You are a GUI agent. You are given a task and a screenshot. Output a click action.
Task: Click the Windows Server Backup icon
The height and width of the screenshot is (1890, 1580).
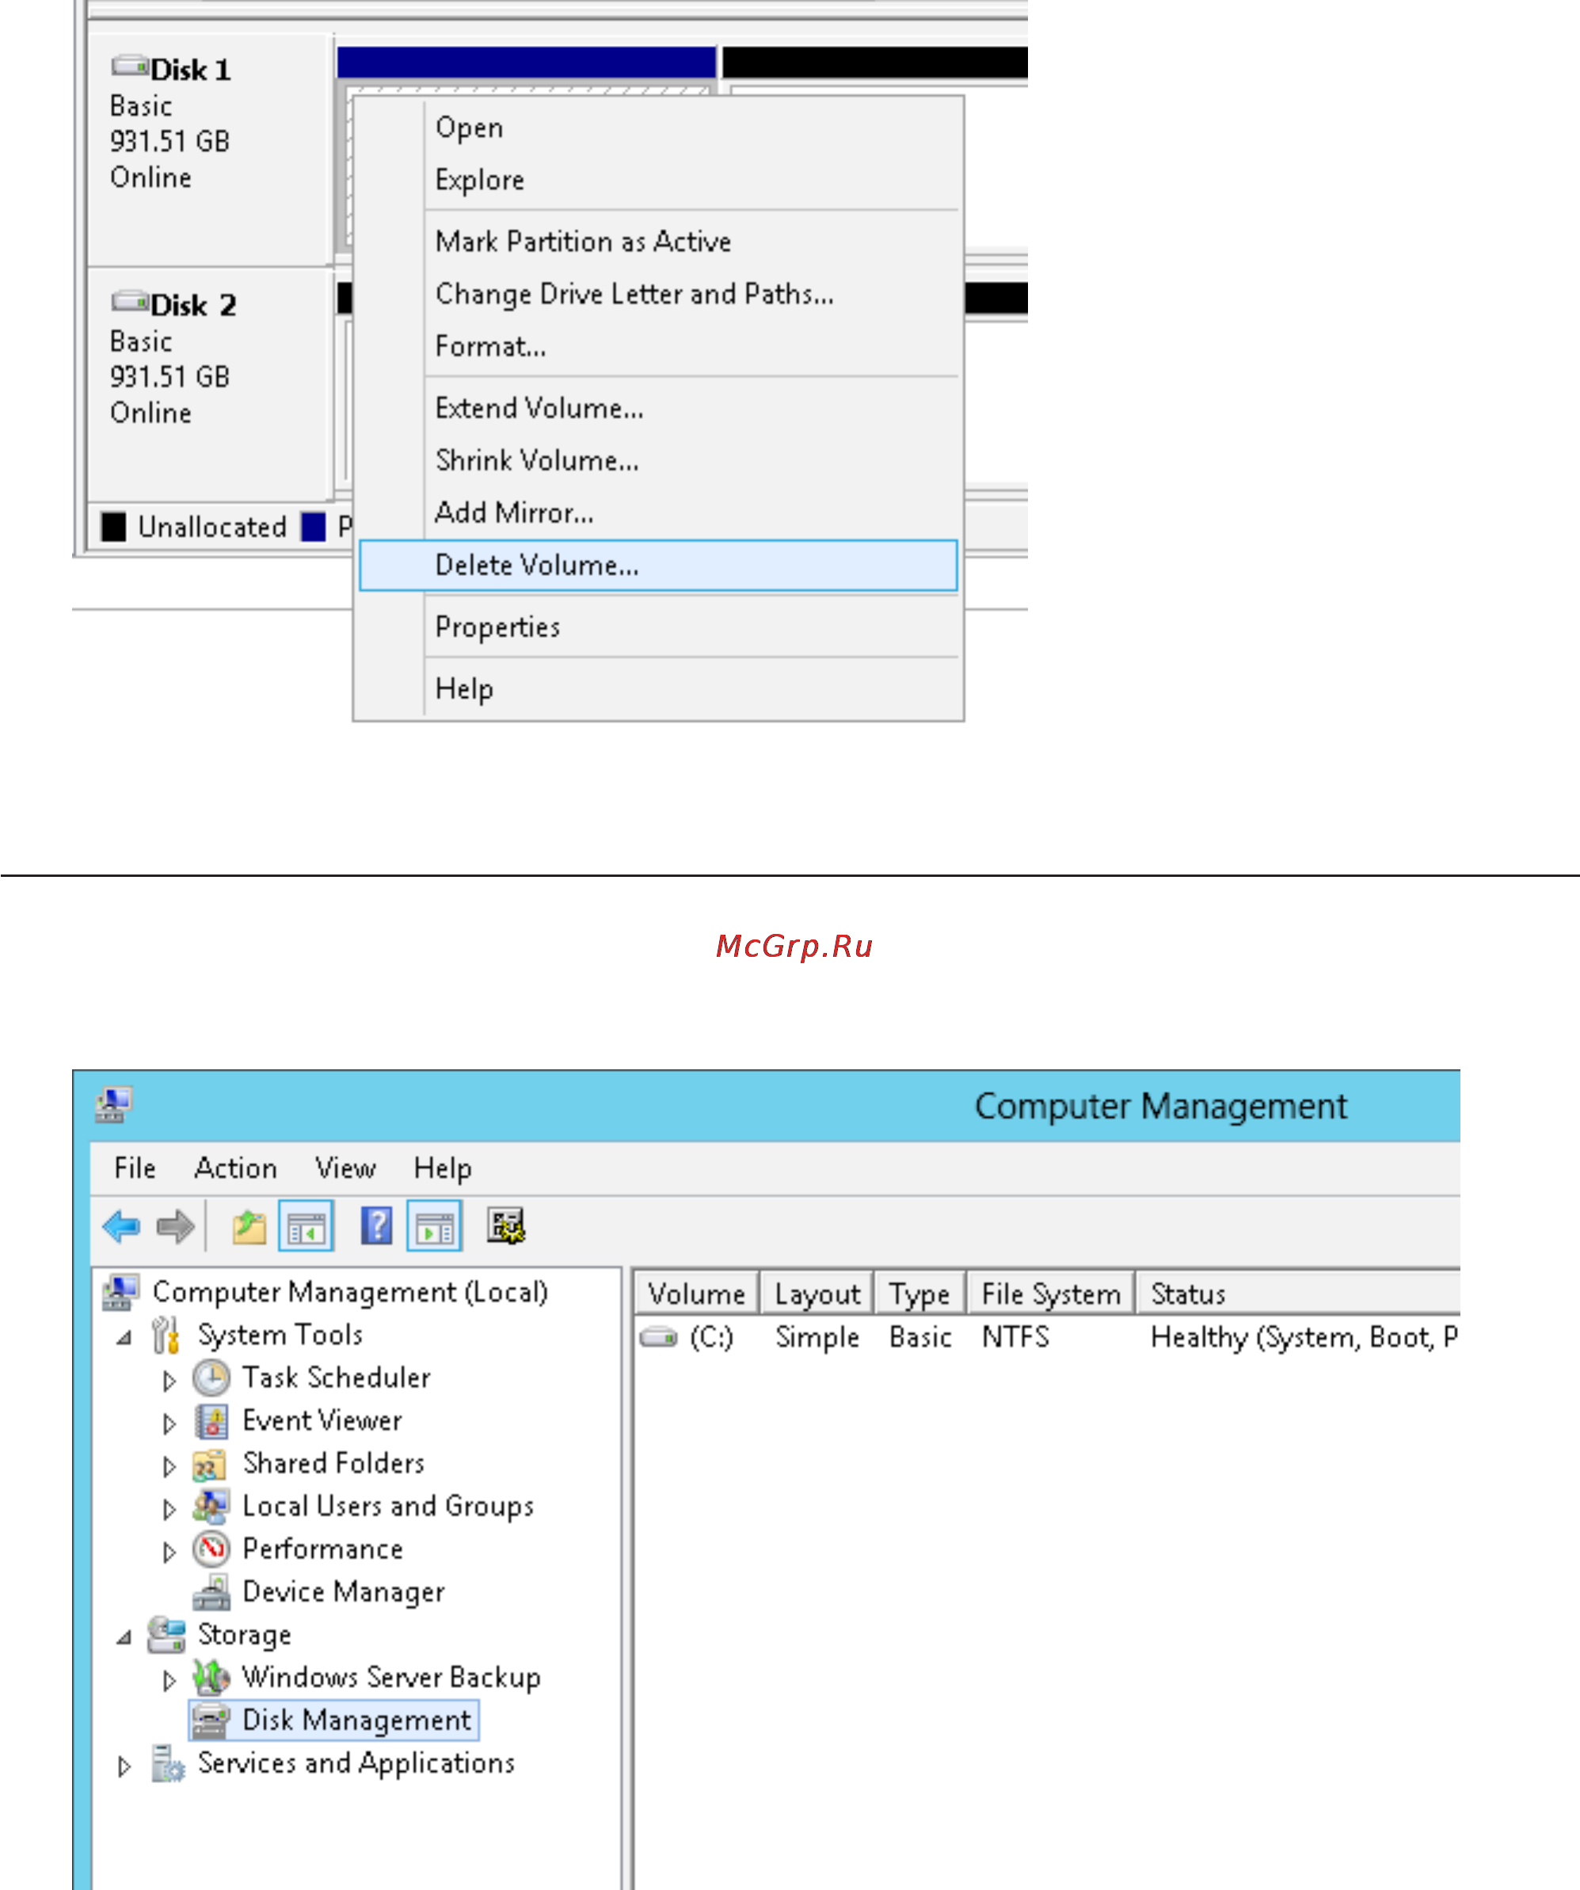(x=211, y=1678)
